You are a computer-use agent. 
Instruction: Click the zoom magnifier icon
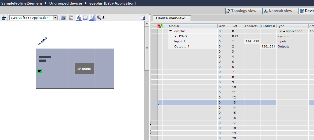coord(99,18)
